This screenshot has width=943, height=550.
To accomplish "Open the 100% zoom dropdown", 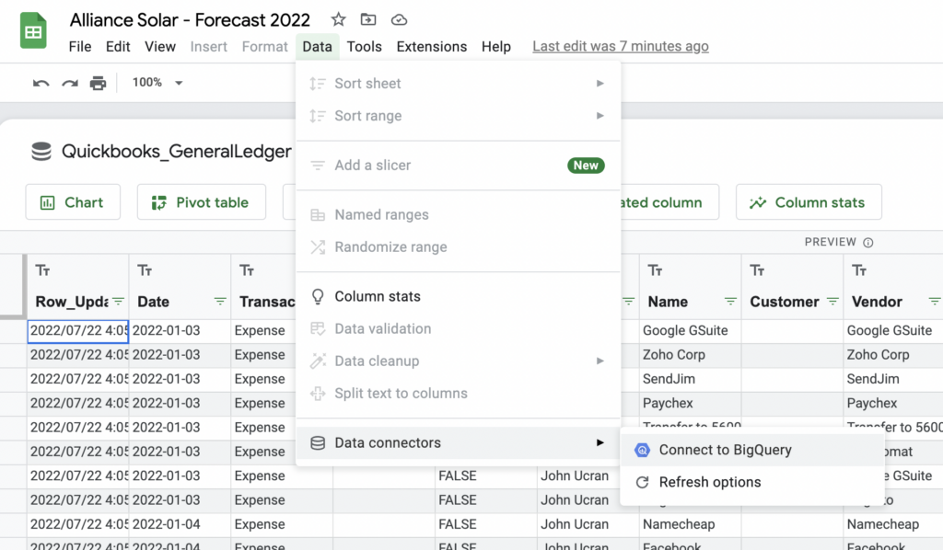I will pyautogui.click(x=157, y=82).
